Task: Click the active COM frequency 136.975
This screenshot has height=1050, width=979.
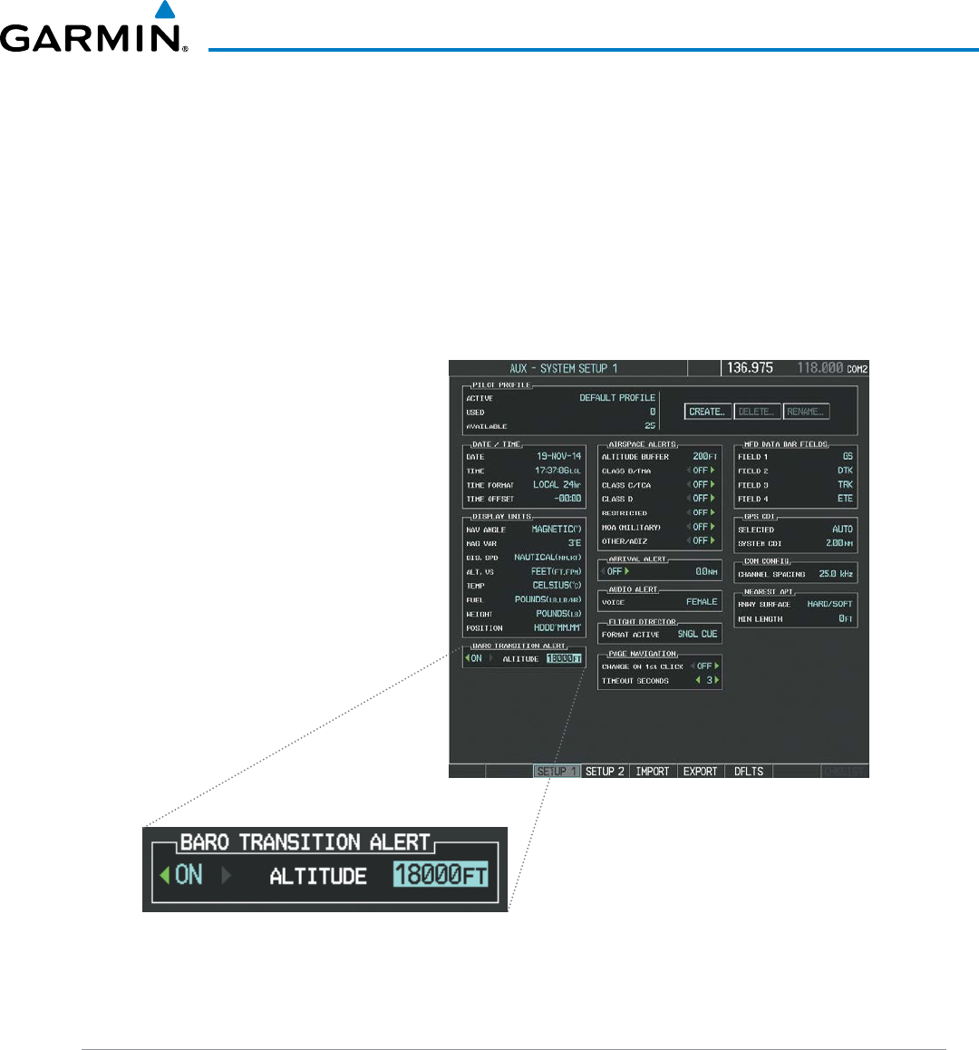Action: pos(750,368)
